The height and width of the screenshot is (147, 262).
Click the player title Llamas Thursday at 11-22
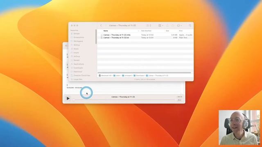point(123,97)
